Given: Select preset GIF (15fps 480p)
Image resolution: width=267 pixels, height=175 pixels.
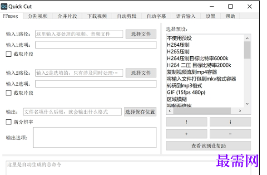Looking at the screenshot, I should pyautogui.click(x=205, y=92).
